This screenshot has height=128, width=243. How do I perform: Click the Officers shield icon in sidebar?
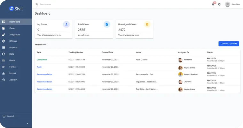[4, 41]
